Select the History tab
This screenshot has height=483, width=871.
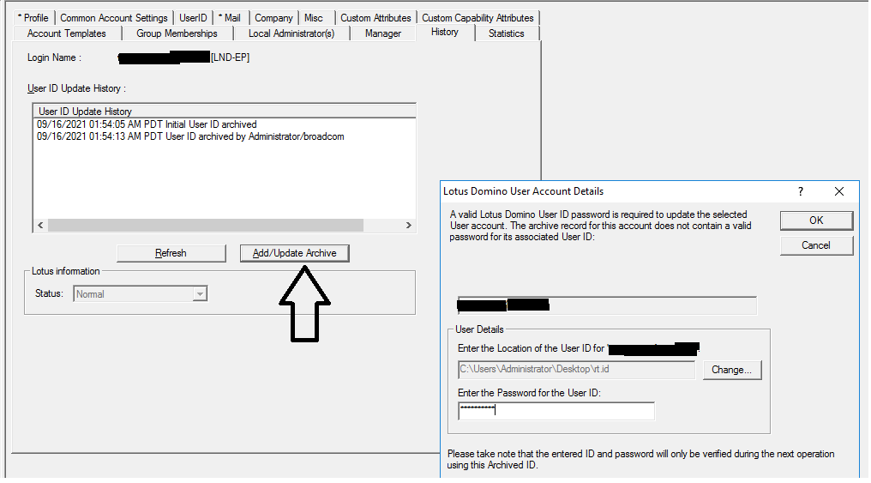click(445, 33)
